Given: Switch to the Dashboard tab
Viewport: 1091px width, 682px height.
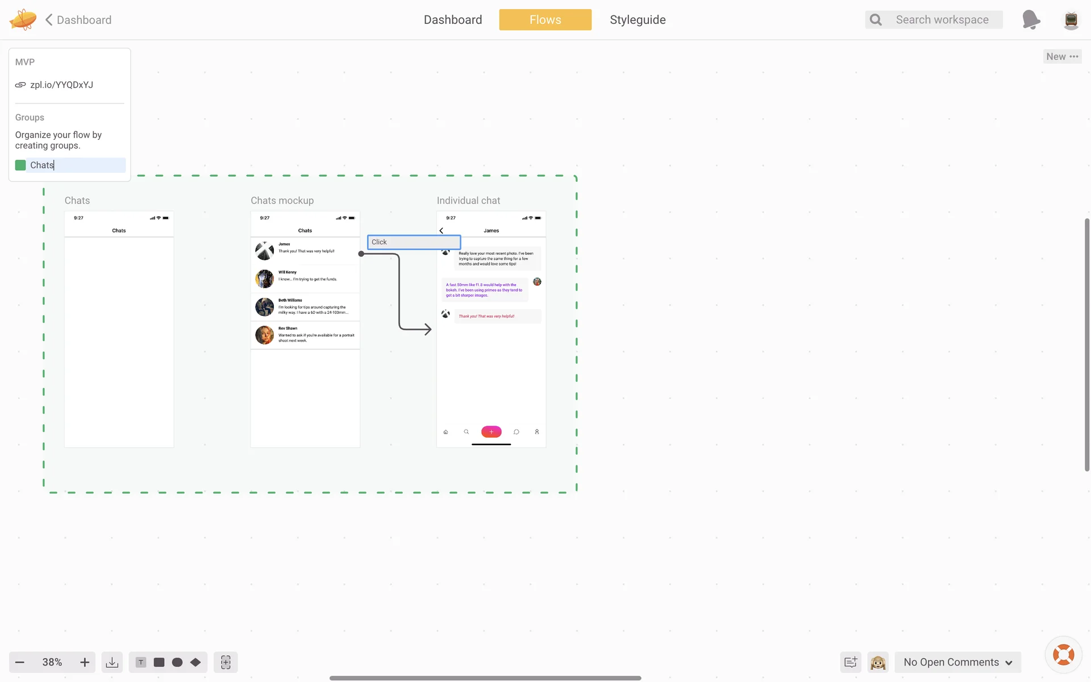Looking at the screenshot, I should pyautogui.click(x=453, y=20).
